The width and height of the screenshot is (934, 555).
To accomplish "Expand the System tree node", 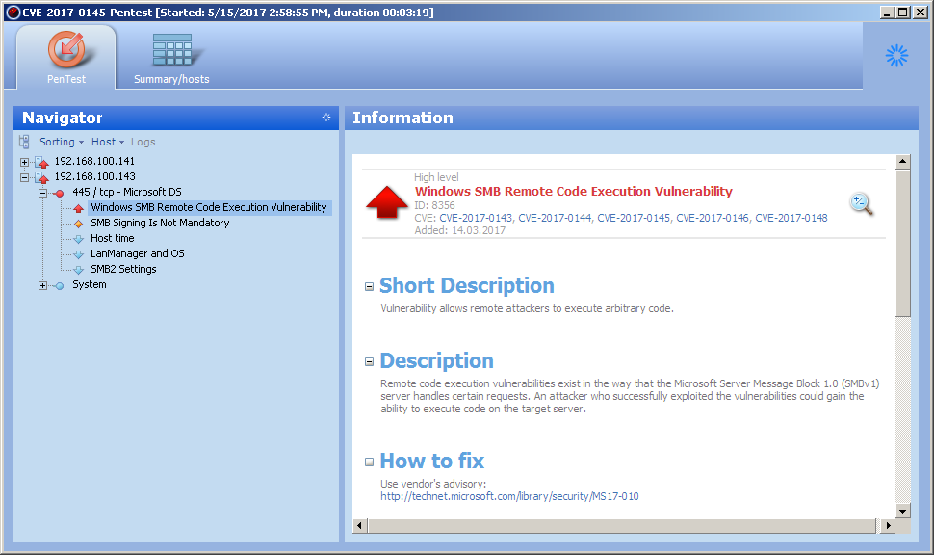I will pos(43,285).
